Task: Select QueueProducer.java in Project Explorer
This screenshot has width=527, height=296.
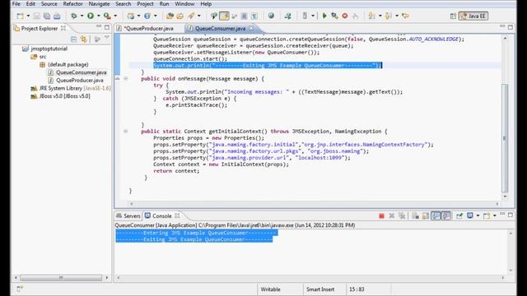Action: tap(79, 81)
